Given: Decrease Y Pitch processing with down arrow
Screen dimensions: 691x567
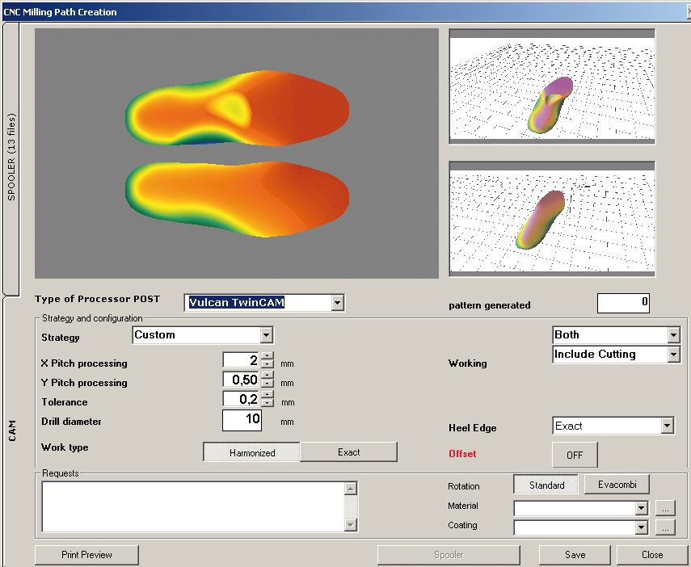Looking at the screenshot, I should point(268,384).
